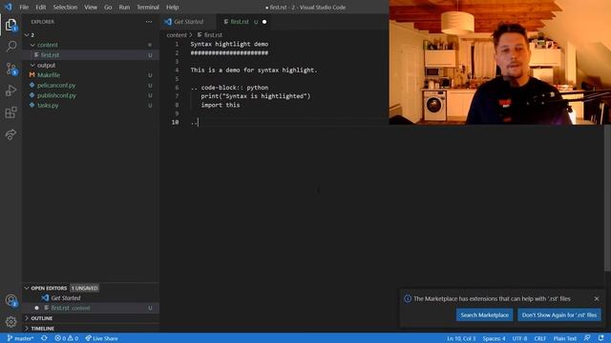Click line number 6 in the gutter
This screenshot has height=343, width=611.
(177, 88)
